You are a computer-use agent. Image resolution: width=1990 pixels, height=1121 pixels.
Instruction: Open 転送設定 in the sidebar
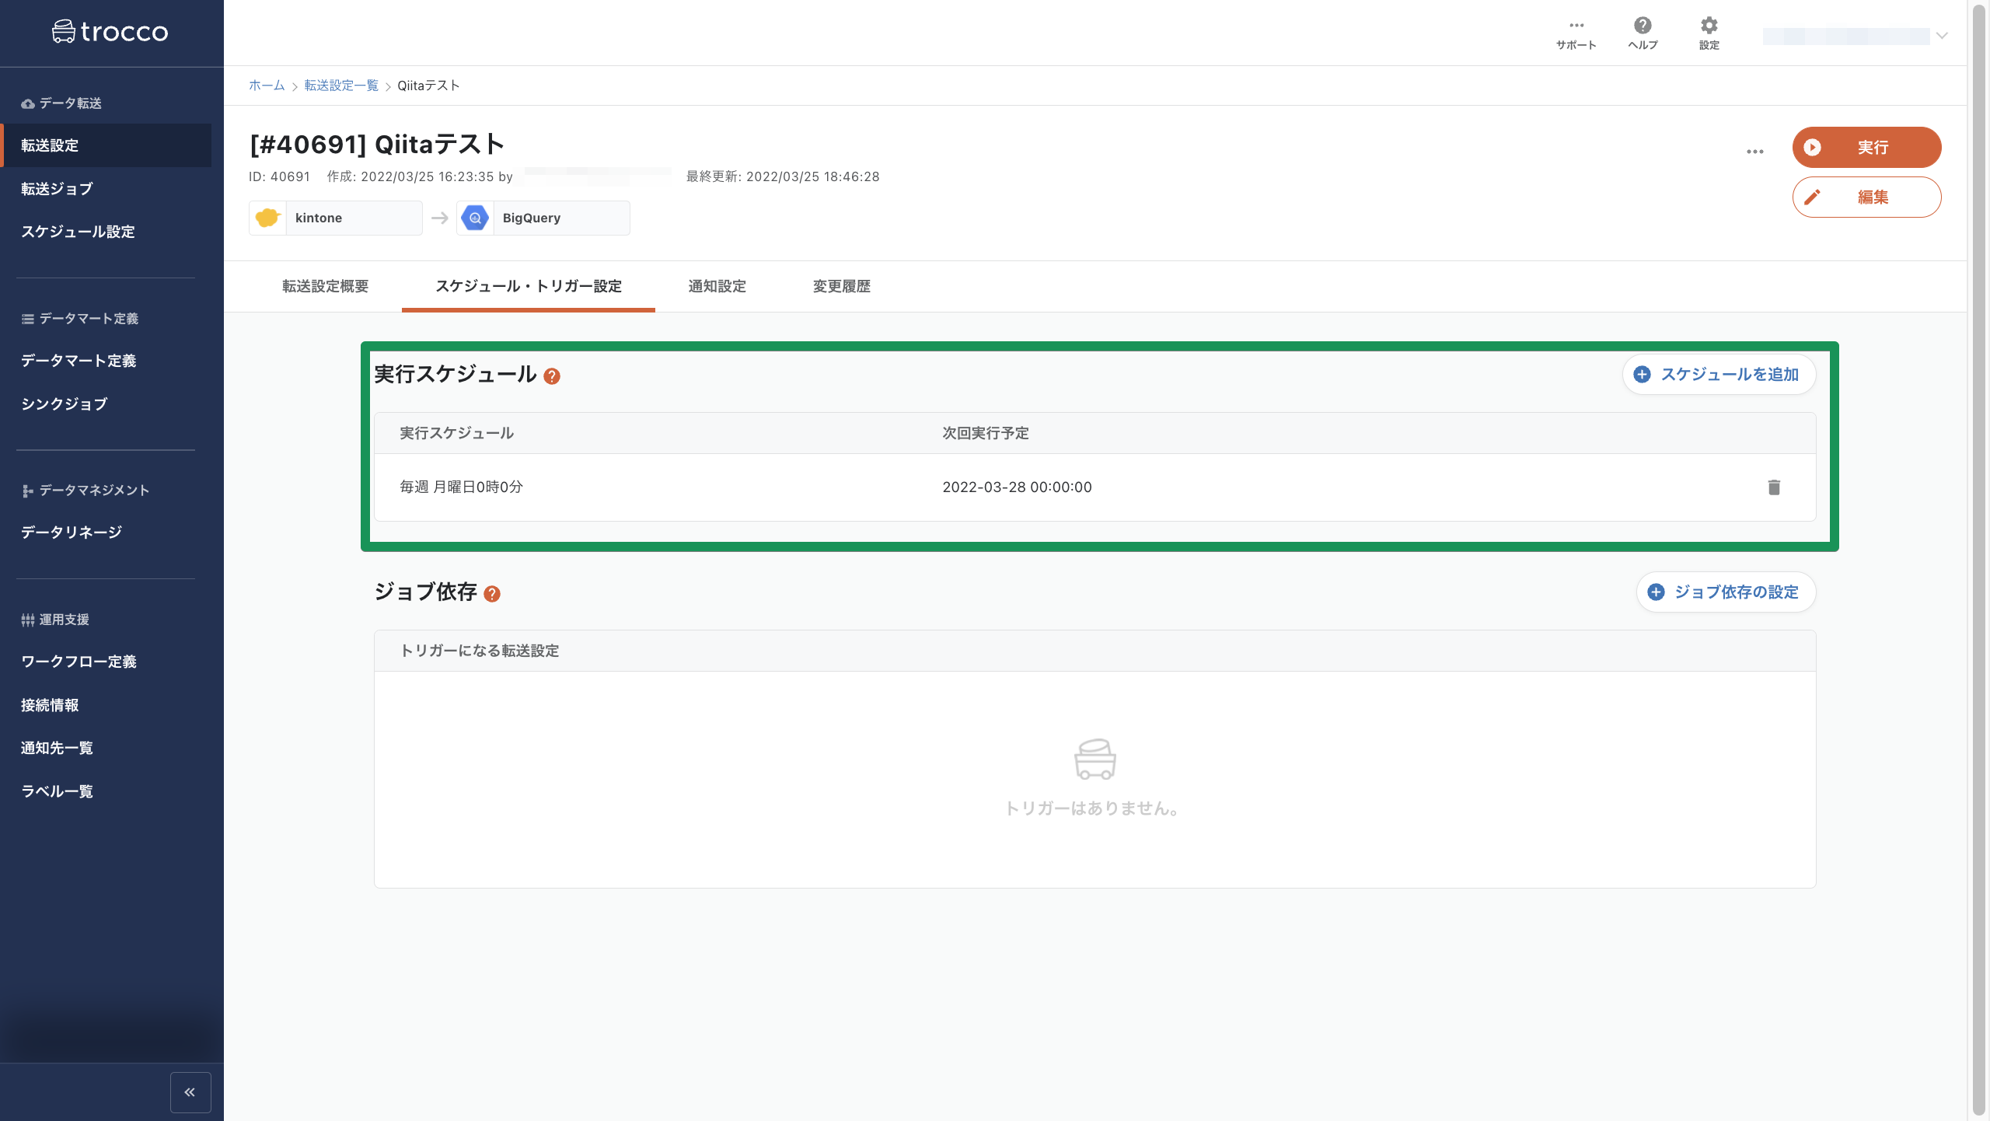(106, 145)
